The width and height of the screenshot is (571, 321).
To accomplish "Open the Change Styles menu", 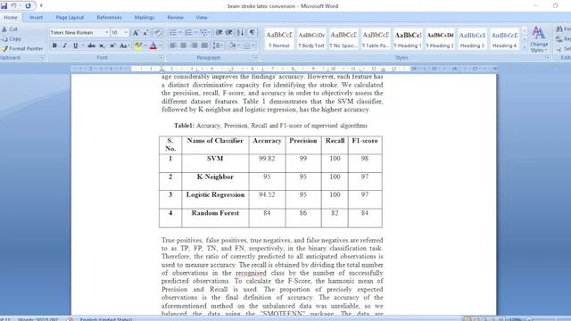I will [x=539, y=39].
